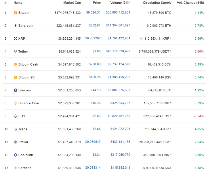
Task: Click supply 18,379,306 BTC
Action: click(x=159, y=13)
